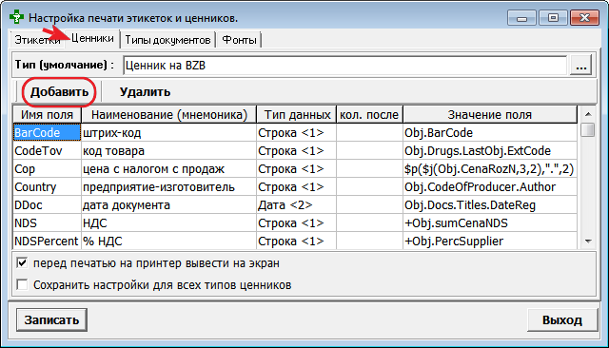Select the DDoc field name cell
This screenshot has width=609, height=348.
point(47,204)
